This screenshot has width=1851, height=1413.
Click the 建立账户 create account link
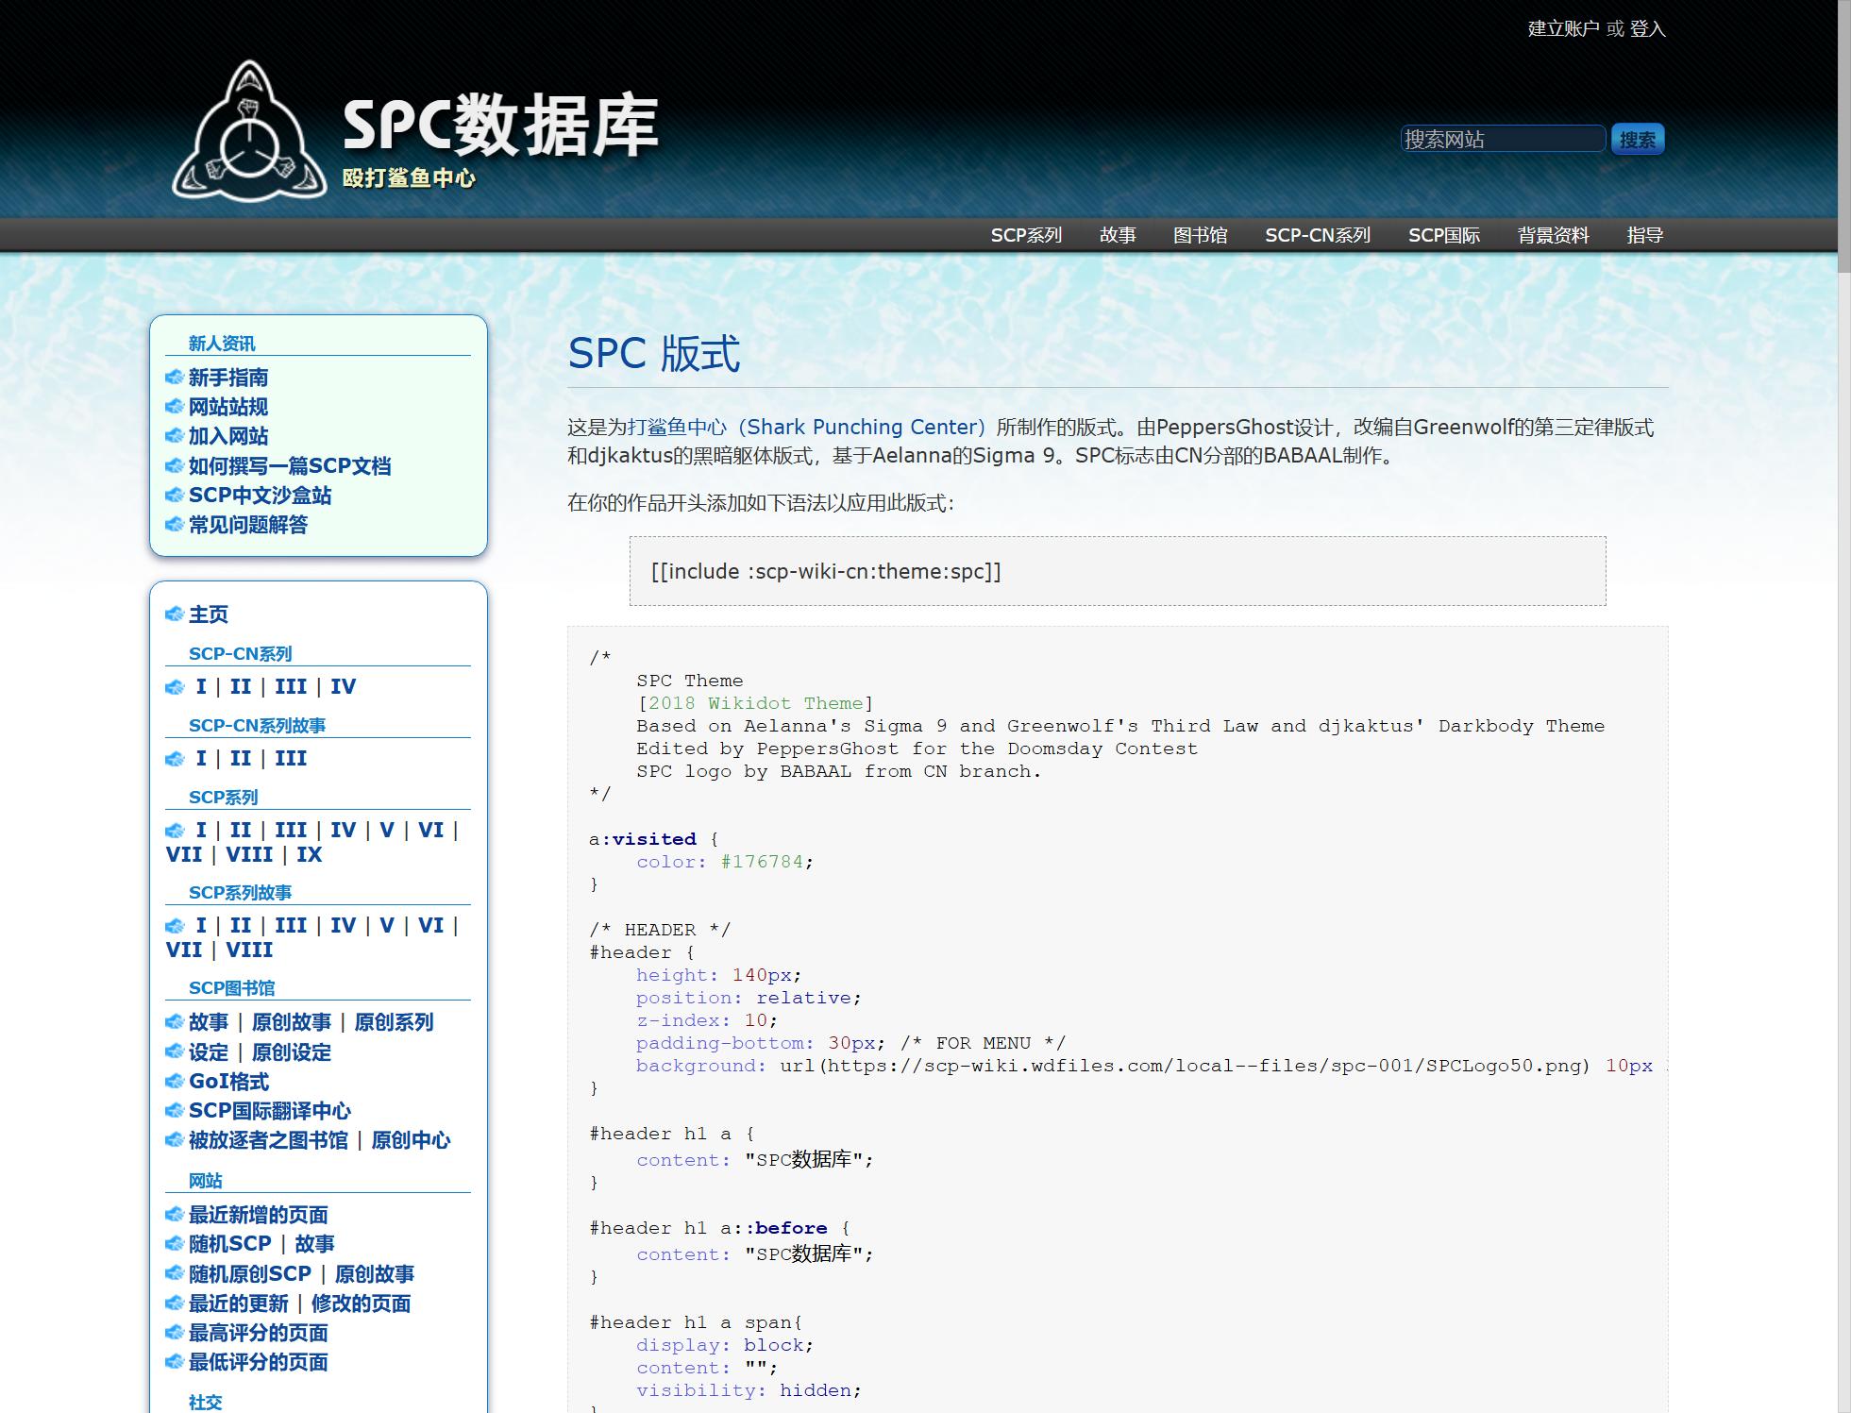(x=1563, y=28)
